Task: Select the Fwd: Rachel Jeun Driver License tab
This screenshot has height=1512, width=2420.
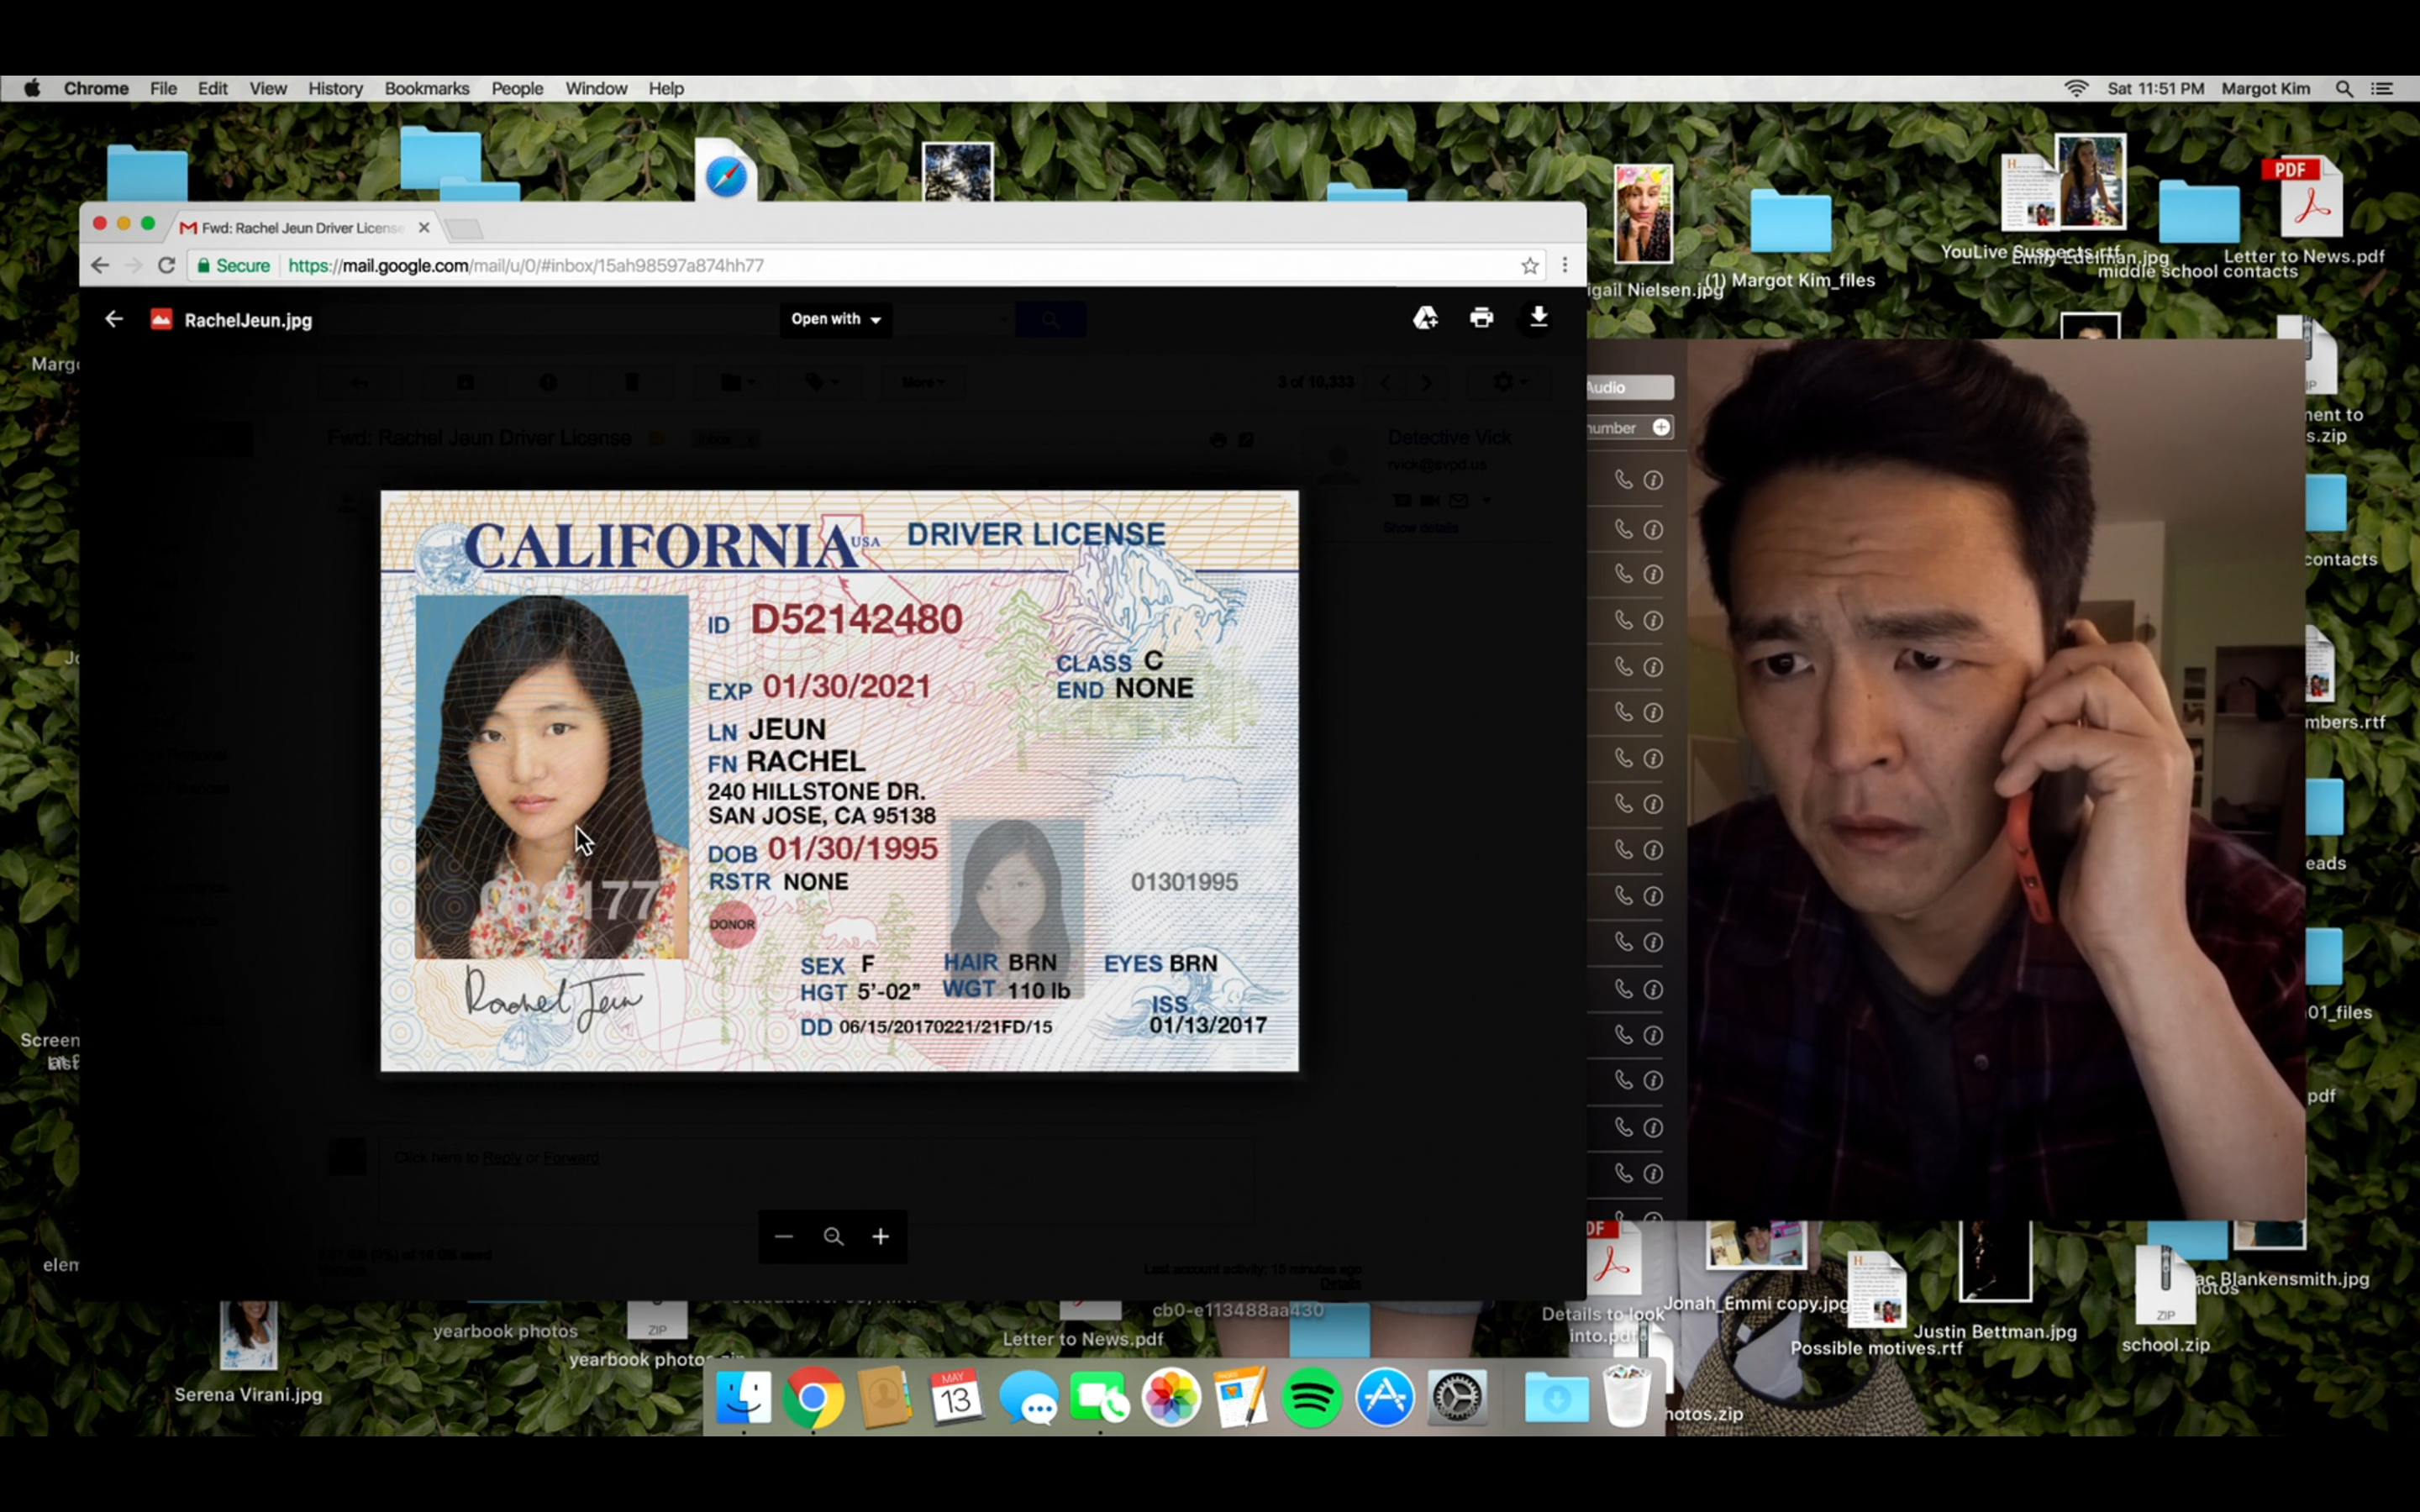Action: [300, 228]
